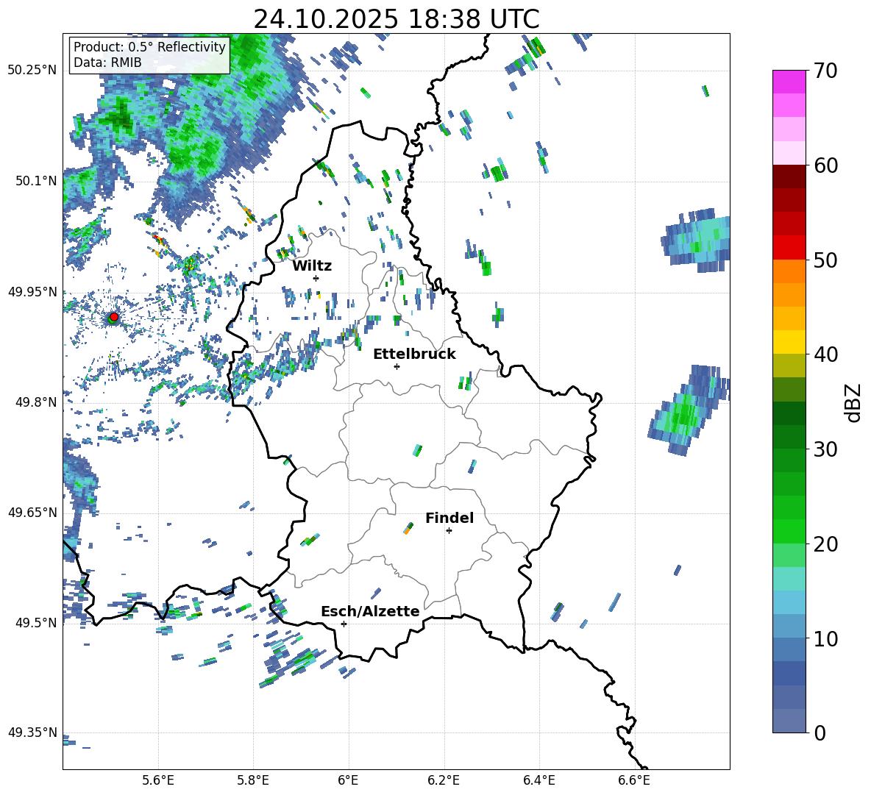The width and height of the screenshot is (871, 795).
Task: Click the 6°E longitude tick label
Action: 348,780
